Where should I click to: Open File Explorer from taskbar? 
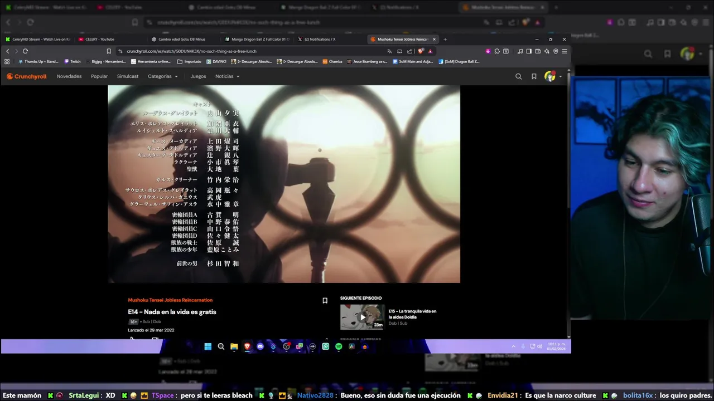(x=234, y=346)
